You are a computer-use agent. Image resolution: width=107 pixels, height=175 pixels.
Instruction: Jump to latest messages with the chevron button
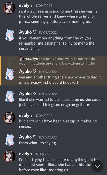[98, 166]
